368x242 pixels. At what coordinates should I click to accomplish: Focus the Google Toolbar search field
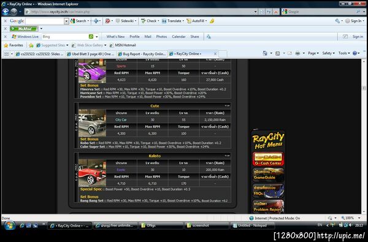[45, 21]
